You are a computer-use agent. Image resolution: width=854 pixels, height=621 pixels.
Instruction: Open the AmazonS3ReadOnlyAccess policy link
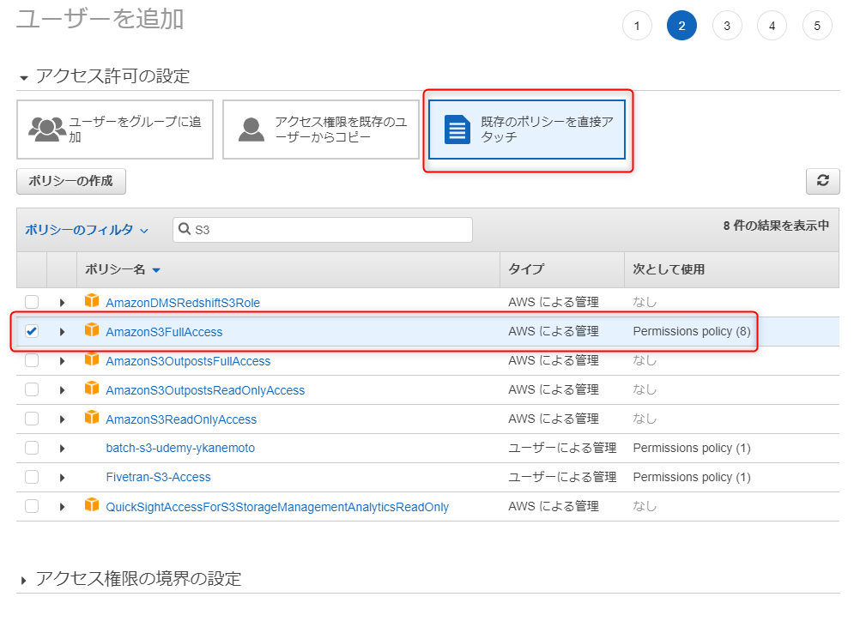(181, 419)
